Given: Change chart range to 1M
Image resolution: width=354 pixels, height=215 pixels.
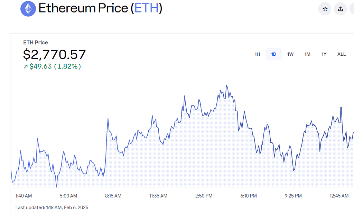Looking at the screenshot, I should point(307,54).
